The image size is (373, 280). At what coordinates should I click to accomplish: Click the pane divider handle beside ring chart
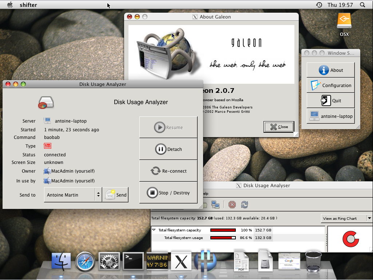coord(326,239)
